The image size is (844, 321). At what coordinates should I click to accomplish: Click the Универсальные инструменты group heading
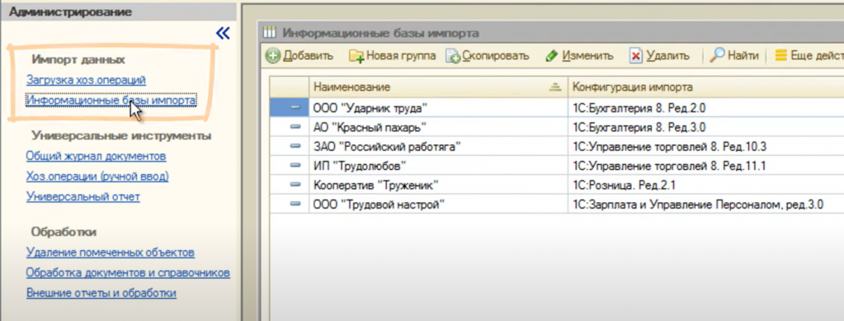point(121,135)
